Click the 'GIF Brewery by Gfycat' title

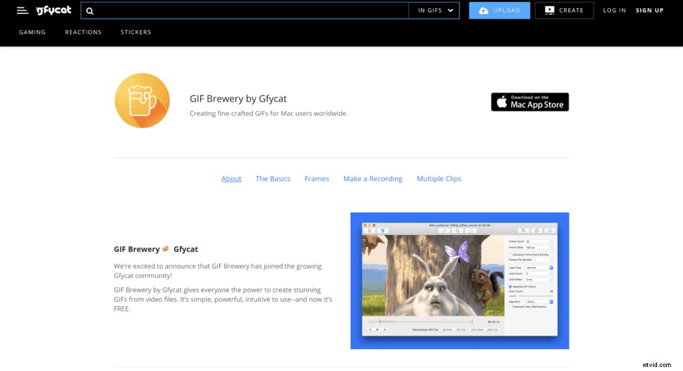pyautogui.click(x=238, y=99)
